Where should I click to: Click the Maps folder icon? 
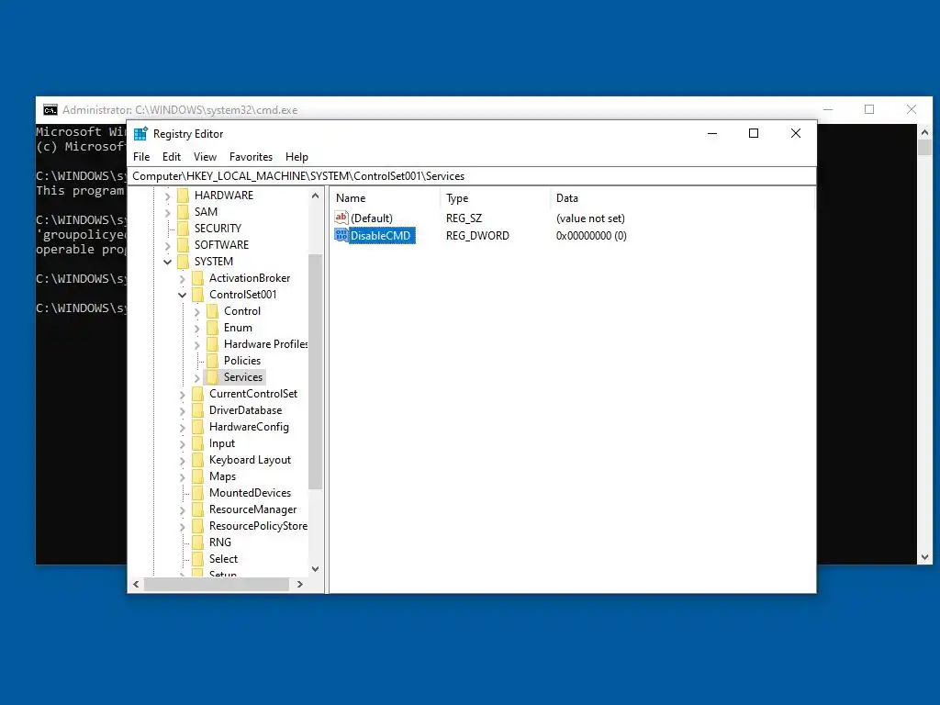198,476
